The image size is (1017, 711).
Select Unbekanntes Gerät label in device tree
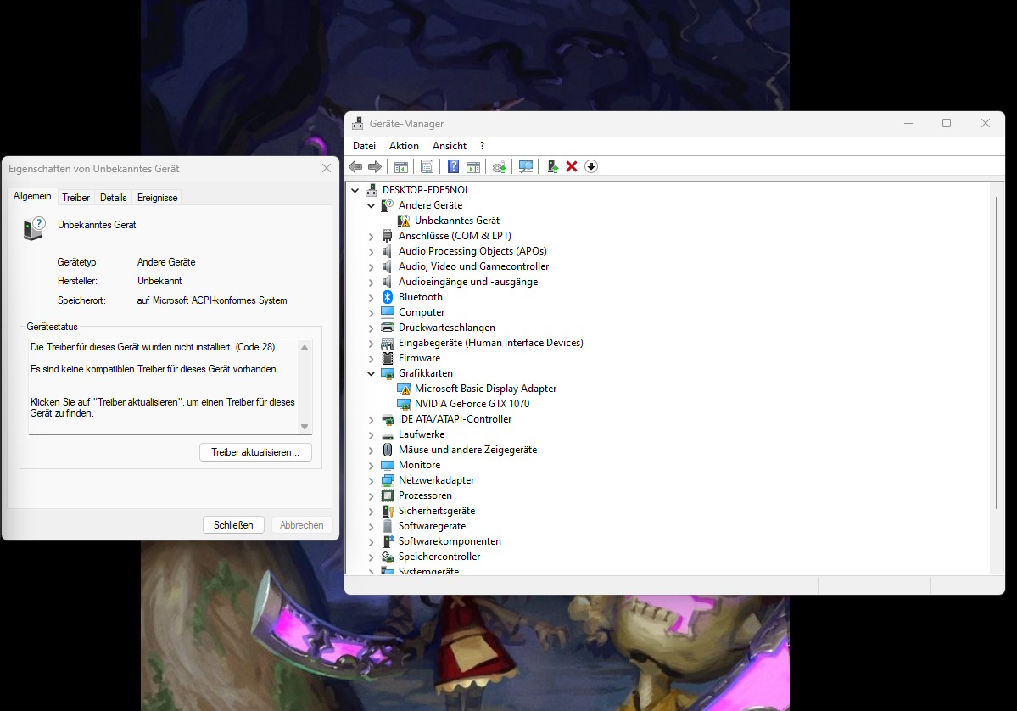pyautogui.click(x=456, y=221)
